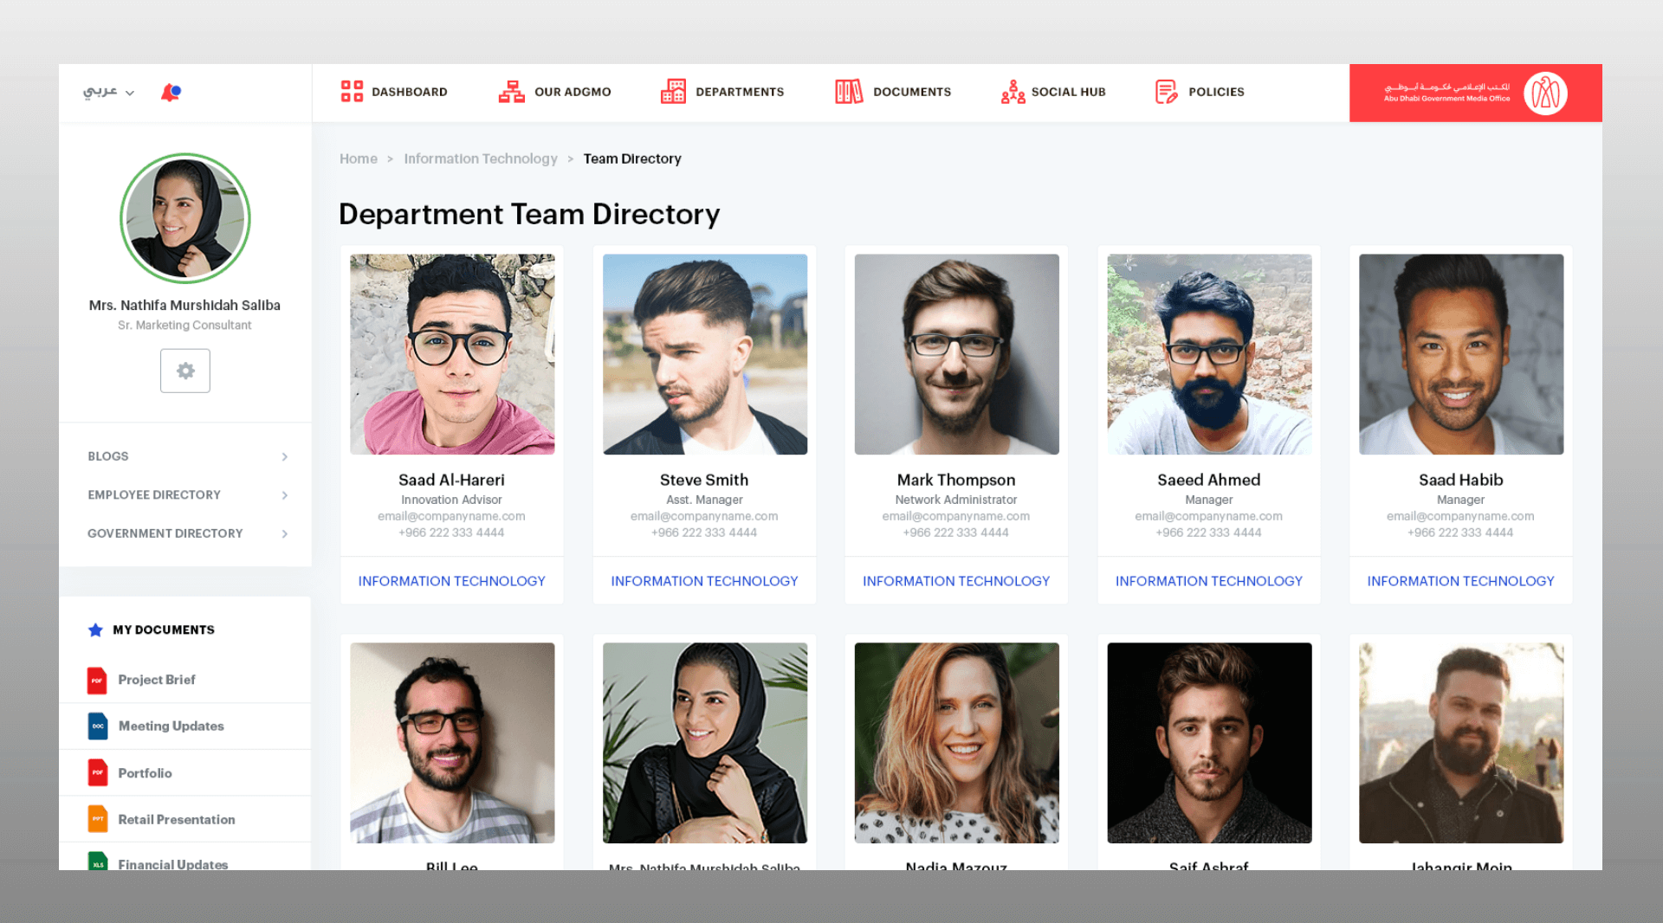Click Information Technology under Saad Al-Hareri
The width and height of the screenshot is (1663, 923).
452,581
